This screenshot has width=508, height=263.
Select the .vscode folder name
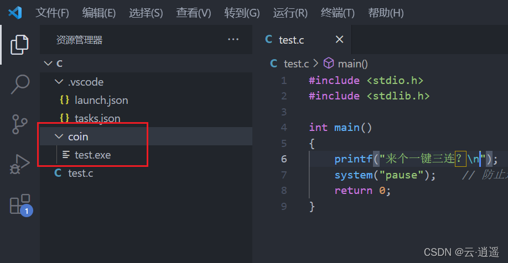(86, 82)
